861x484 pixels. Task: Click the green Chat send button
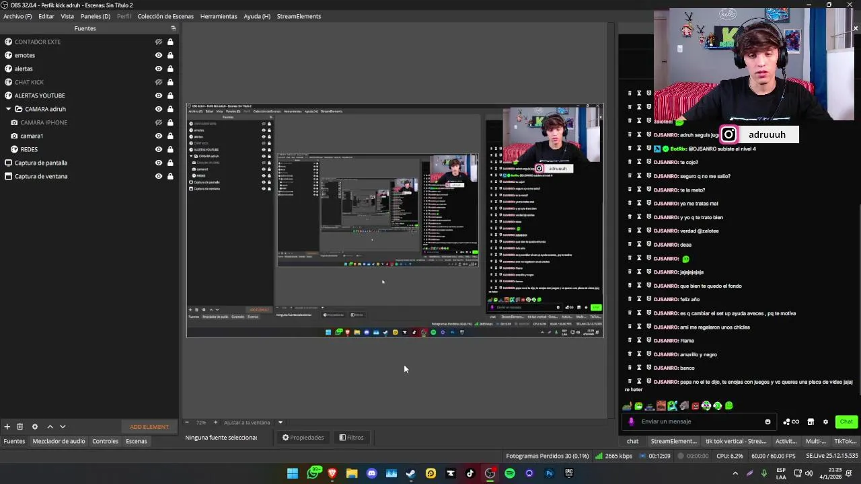[846, 421]
